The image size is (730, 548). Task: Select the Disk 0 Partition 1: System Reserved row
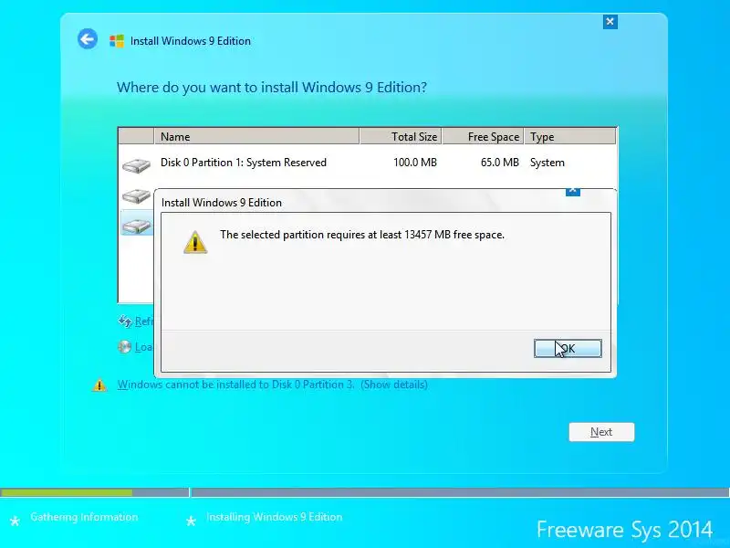pos(368,163)
